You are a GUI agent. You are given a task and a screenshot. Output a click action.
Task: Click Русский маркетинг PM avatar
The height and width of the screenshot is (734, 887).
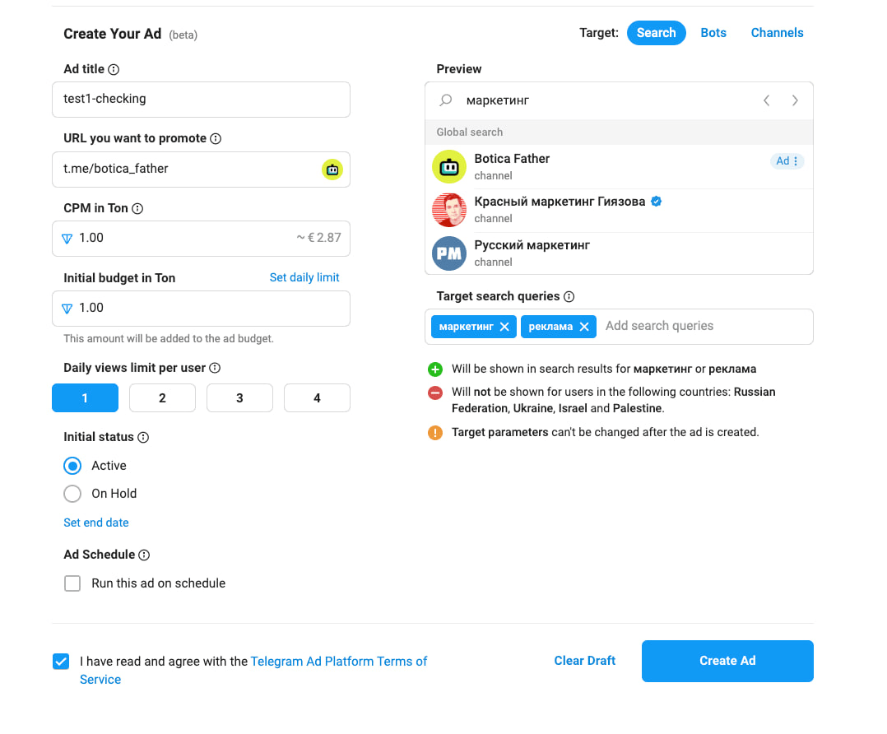click(x=449, y=253)
